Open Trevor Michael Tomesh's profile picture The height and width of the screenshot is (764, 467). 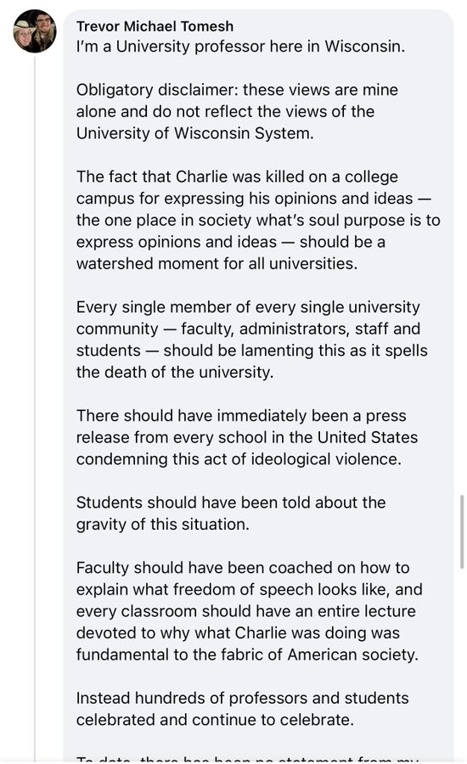(x=34, y=31)
